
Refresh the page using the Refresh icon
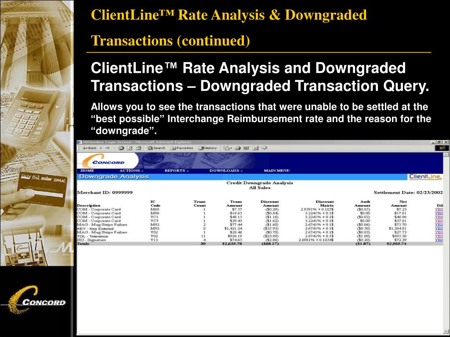pos(130,148)
